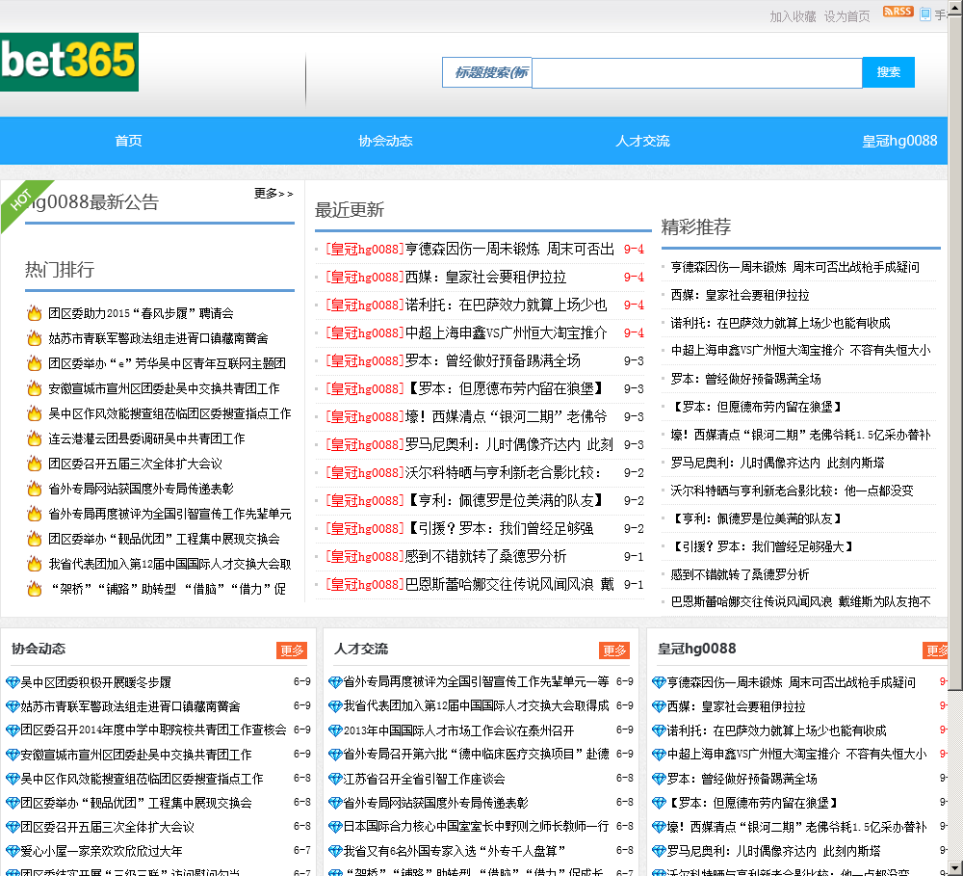The image size is (963, 876).
Task: Open 亨德森因伤一周未锻炼 in 最近更新 list
Action: 509,249
